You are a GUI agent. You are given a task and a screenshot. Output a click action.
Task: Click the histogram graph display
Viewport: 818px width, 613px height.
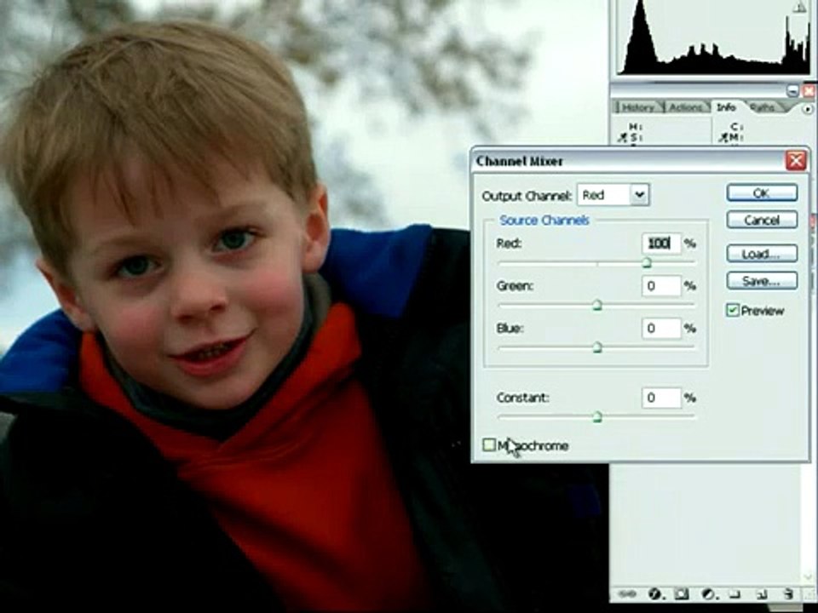[712, 37]
